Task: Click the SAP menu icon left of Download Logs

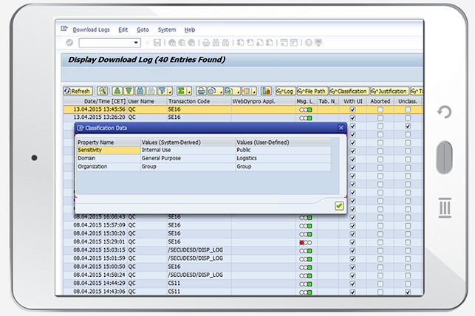Action: click(65, 30)
